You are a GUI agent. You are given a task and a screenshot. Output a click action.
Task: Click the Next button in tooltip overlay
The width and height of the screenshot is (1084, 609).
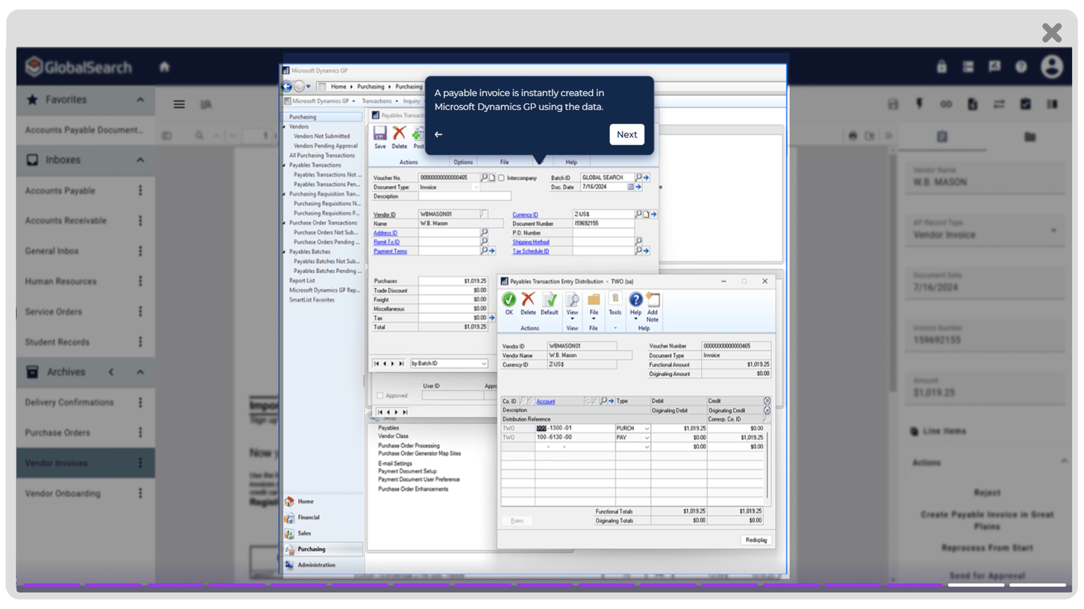(627, 134)
